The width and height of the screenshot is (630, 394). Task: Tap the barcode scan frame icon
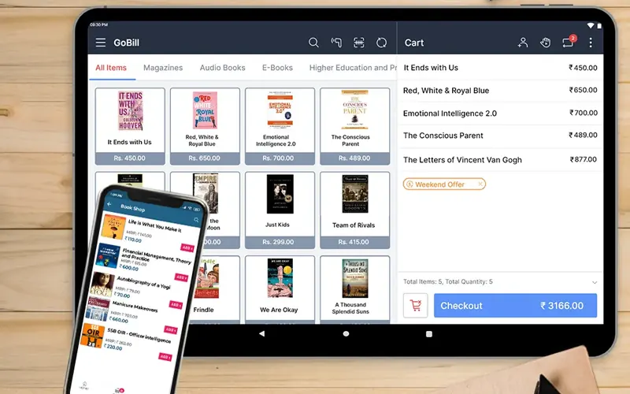click(359, 43)
